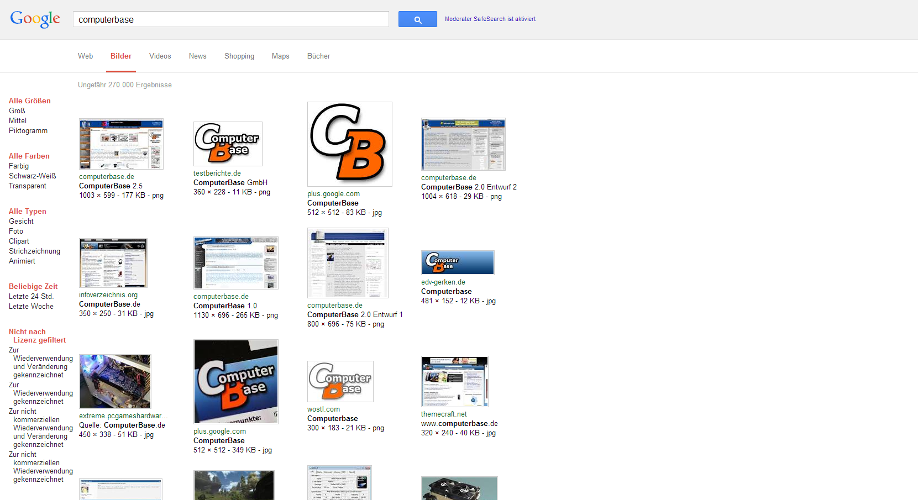
Task: Filter image type to Foto
Action: 16,231
